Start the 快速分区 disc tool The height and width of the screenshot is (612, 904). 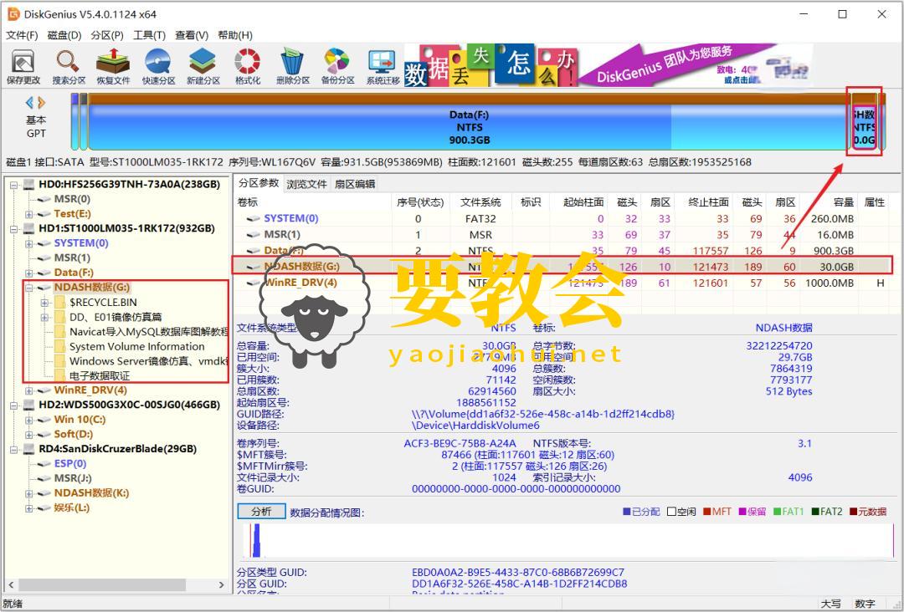(158, 66)
